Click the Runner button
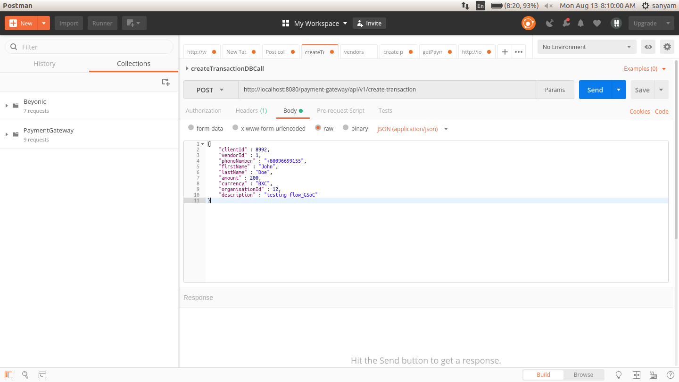Screen dimensions: 679x382 (102, 23)
